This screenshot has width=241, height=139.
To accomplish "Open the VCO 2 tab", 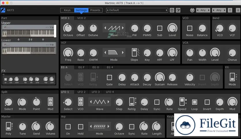I will coord(82,18).
